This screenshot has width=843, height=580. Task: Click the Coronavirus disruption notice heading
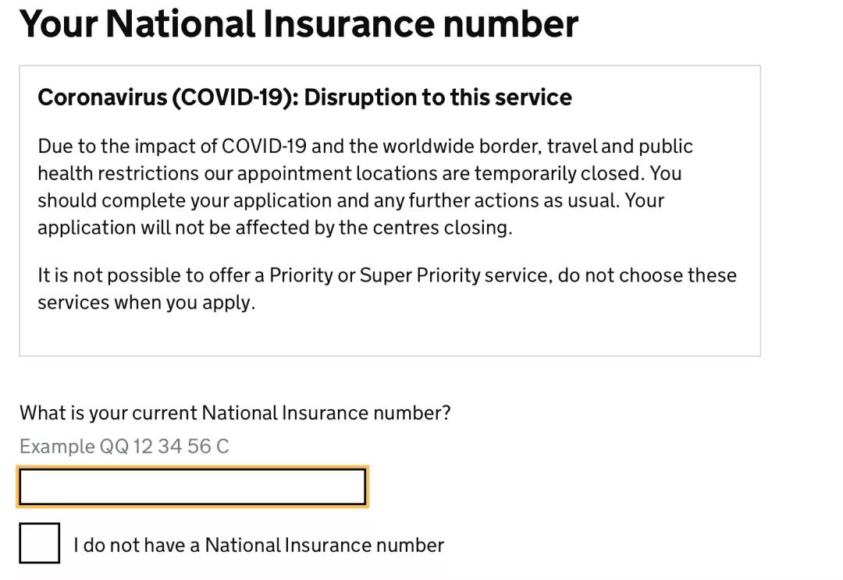point(304,97)
